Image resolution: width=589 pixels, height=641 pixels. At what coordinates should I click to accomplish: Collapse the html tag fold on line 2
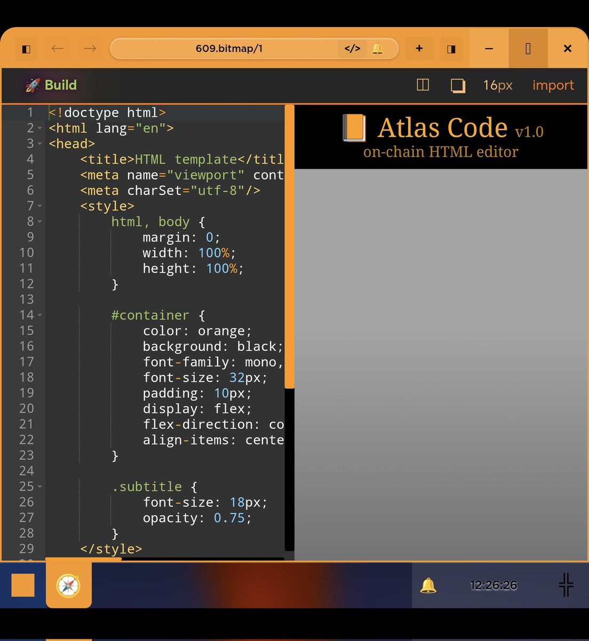[40, 129]
